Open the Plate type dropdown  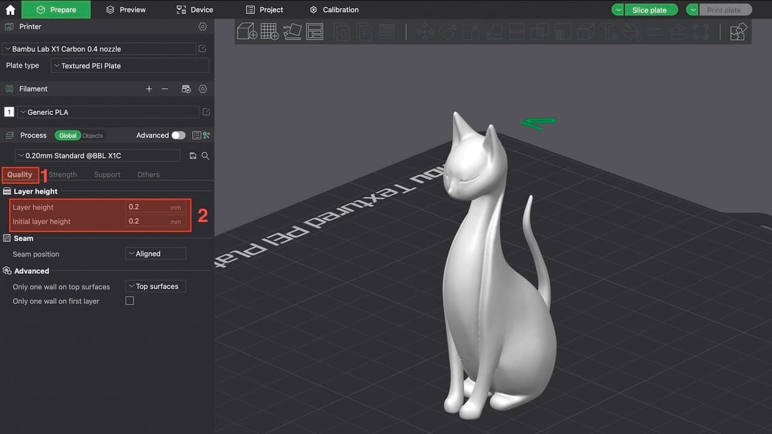coord(130,66)
